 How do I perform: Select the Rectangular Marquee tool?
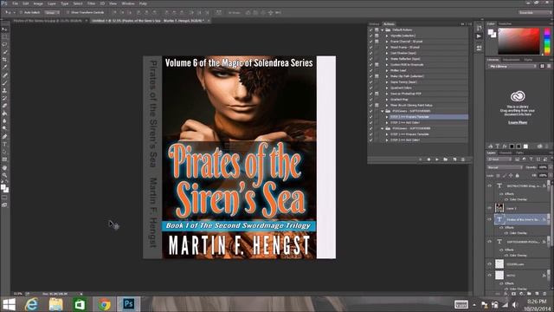4,36
